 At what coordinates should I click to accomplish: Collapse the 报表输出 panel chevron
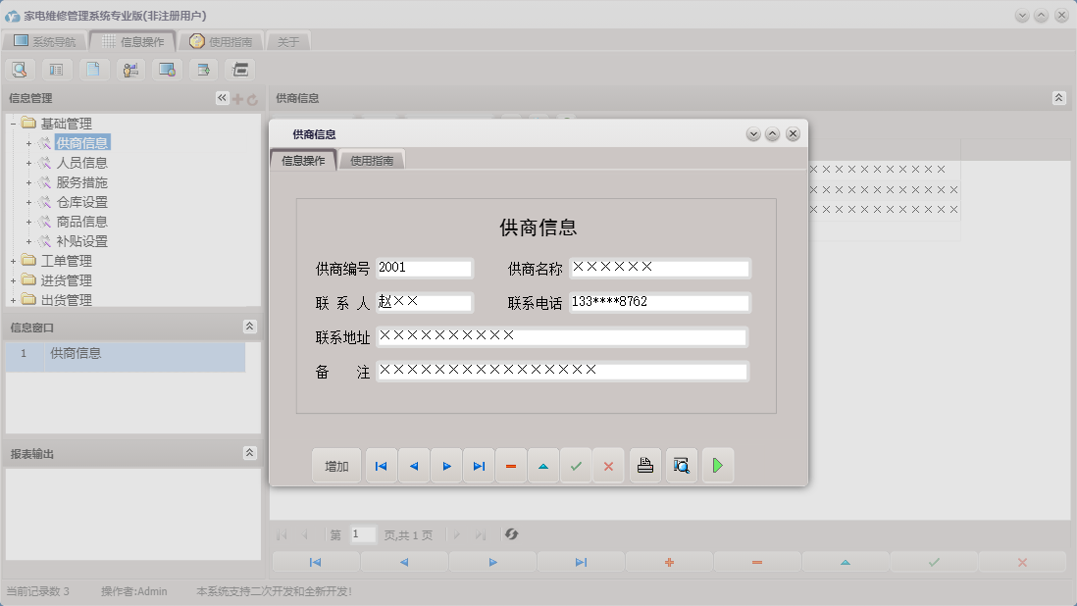[x=251, y=453]
